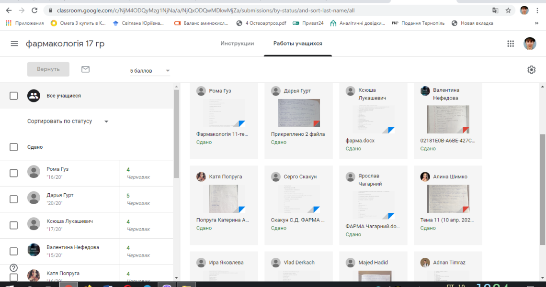The image size is (546, 287).
Task: Click Катя Попруга avatar on card
Action: [201, 177]
